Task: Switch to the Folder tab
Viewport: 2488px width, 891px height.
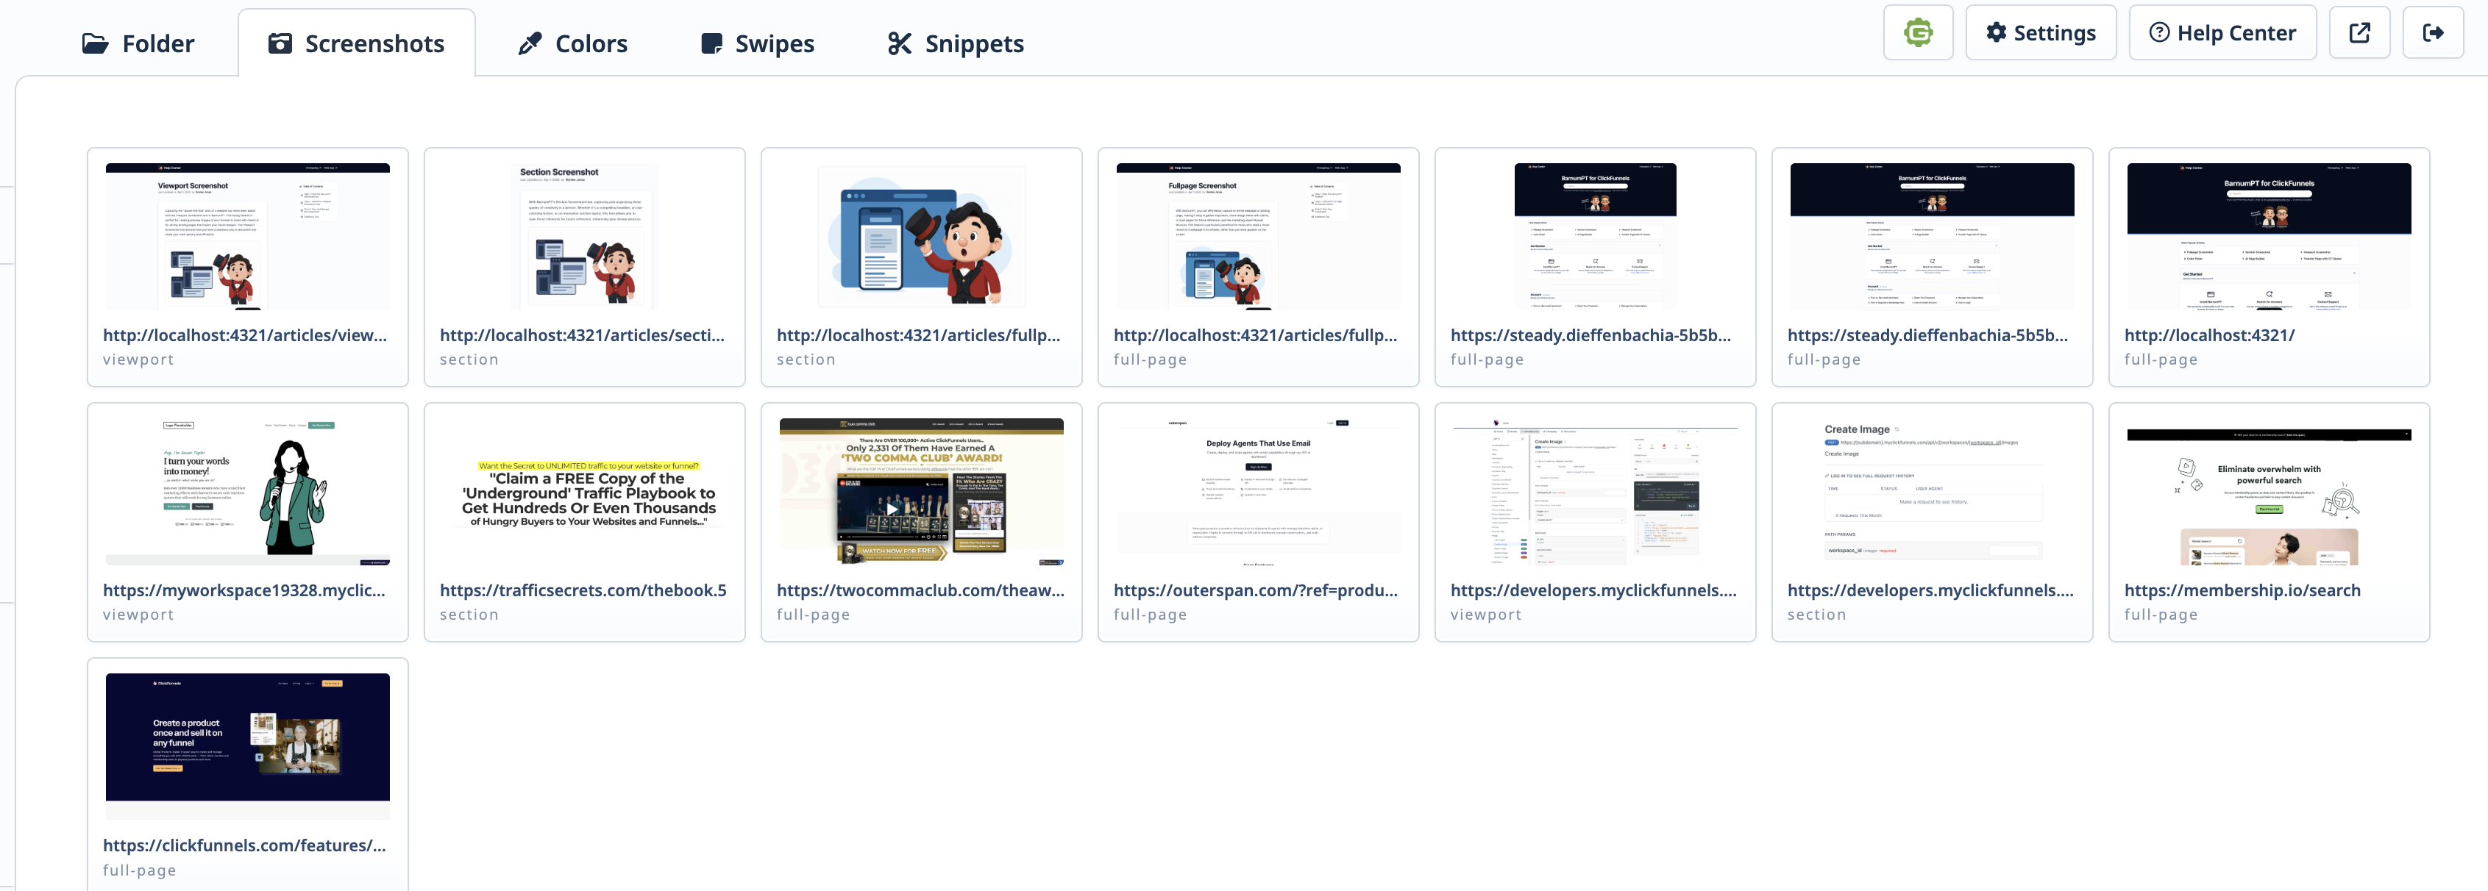Action: (x=138, y=43)
